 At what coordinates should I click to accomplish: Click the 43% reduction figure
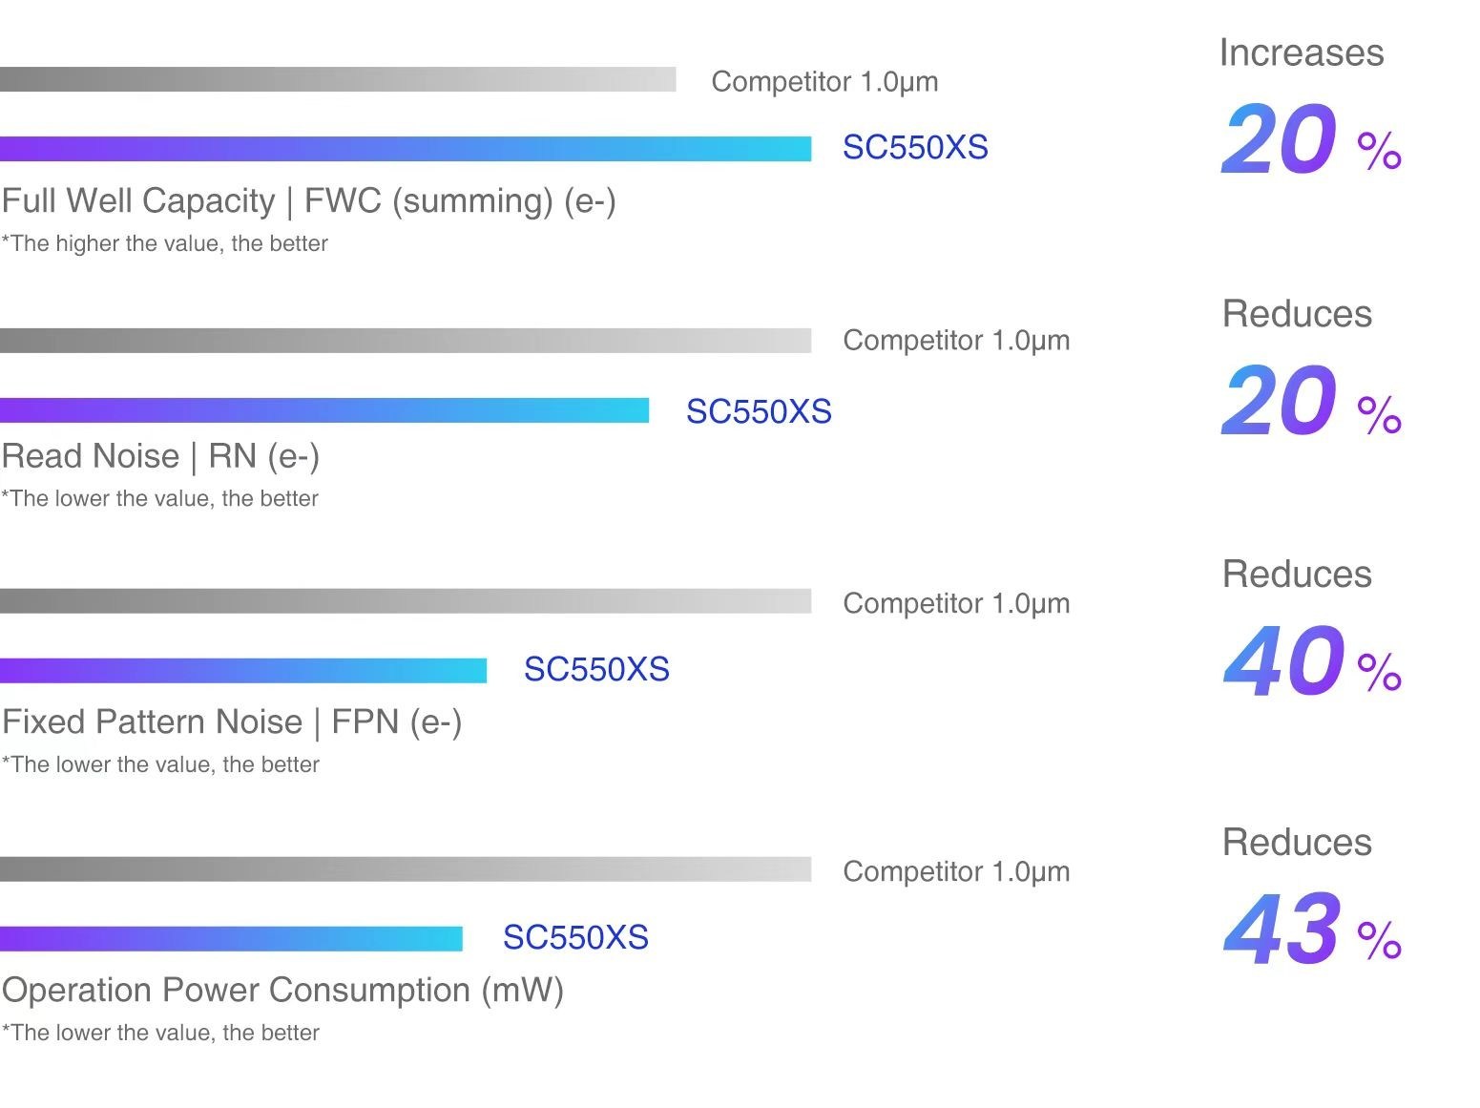click(1312, 929)
